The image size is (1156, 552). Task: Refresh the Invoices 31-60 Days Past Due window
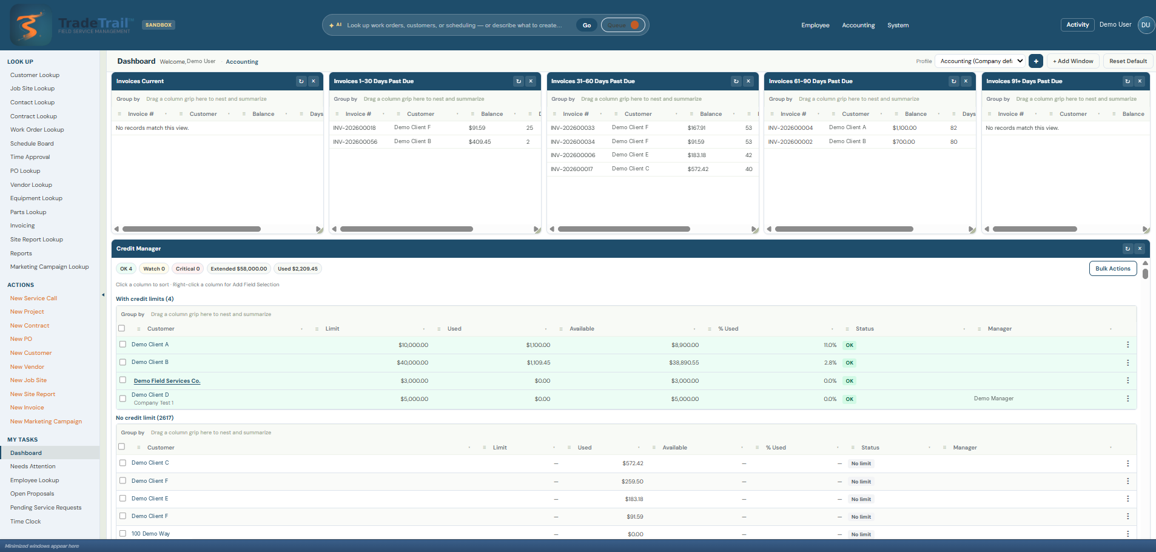click(x=736, y=81)
